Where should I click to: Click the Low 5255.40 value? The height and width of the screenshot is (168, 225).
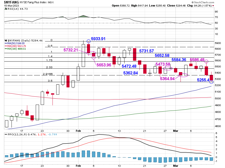(x=157, y=5)
